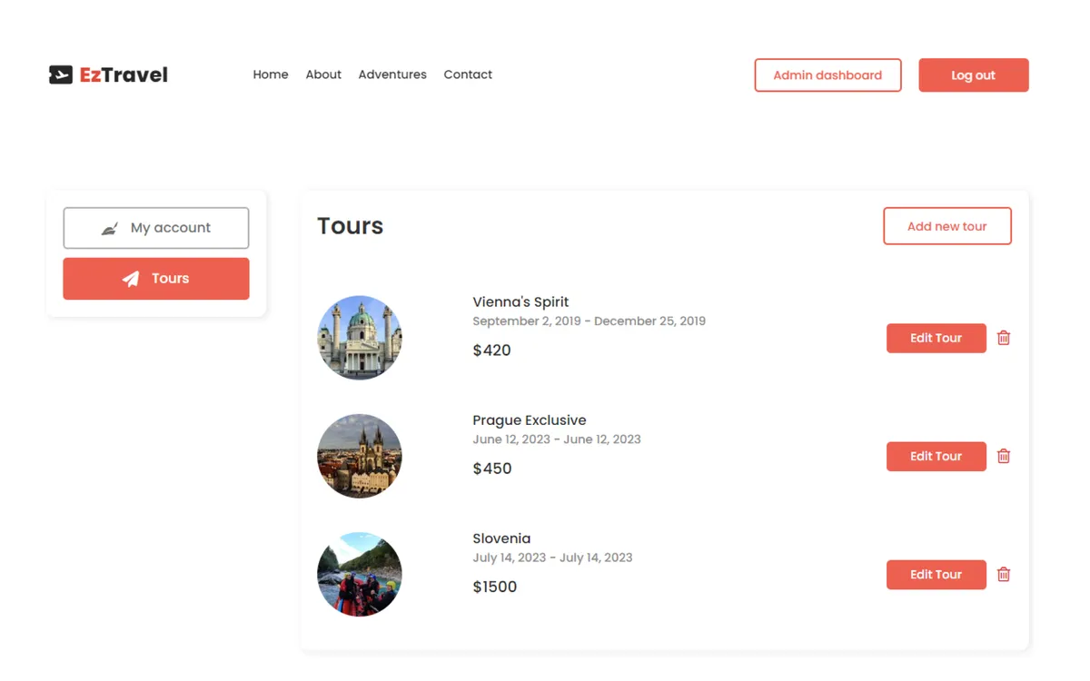Delete the Vienna's Spirit tour
Viewport: 1090px width, 681px height.
(1004, 338)
